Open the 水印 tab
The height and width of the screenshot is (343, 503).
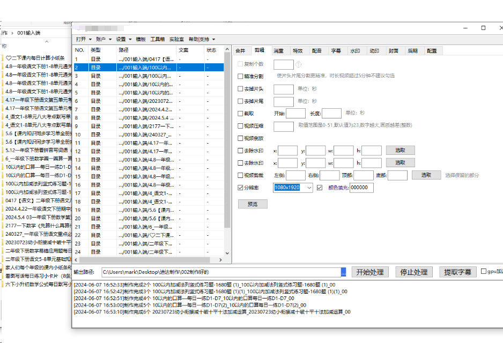point(354,50)
